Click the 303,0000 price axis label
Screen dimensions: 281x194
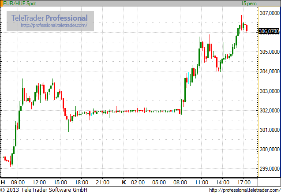(x=270, y=91)
